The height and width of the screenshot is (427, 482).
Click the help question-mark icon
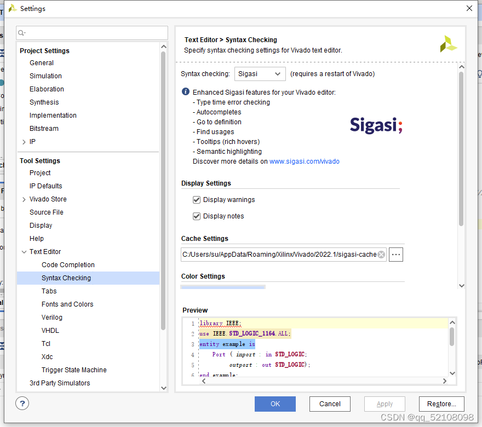(x=22, y=403)
